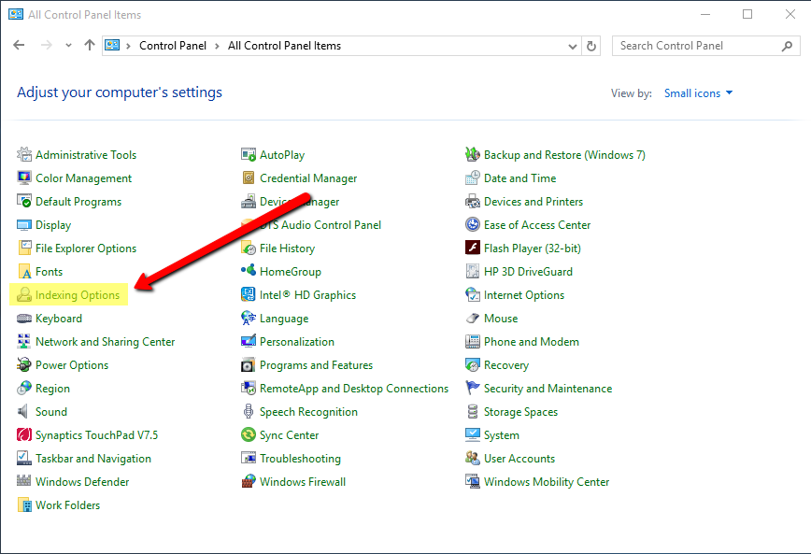
Task: Click in the Search Control Panel field
Action: pyautogui.click(x=706, y=46)
